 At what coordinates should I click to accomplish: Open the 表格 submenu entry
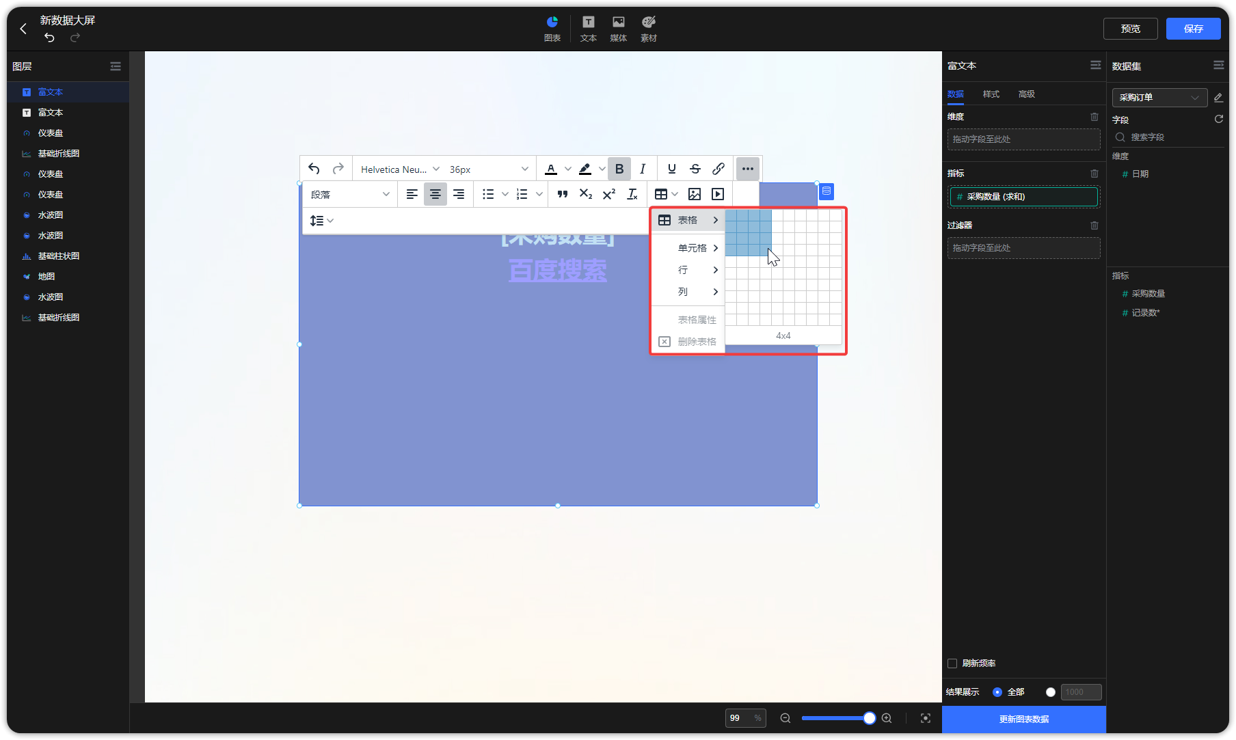688,220
